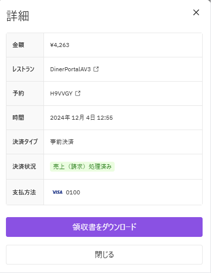Click the 詳細 dialog title
211x273 pixels.
[x=18, y=16]
